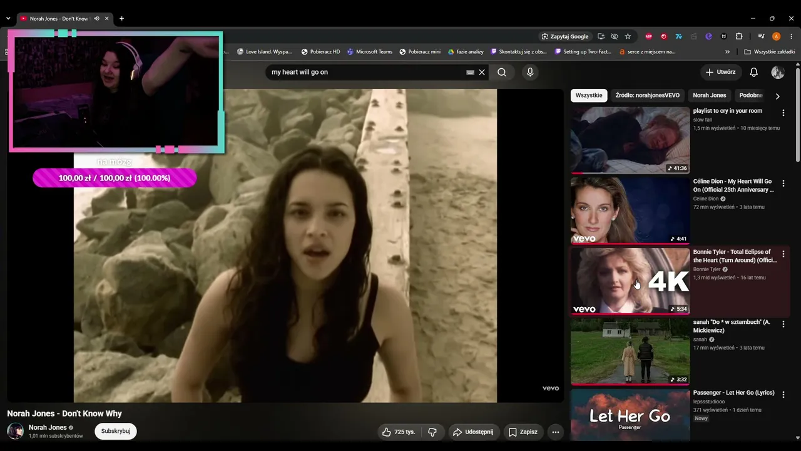Dislike the Norah Jones video
Screen dimensions: 801x451
(432, 432)
